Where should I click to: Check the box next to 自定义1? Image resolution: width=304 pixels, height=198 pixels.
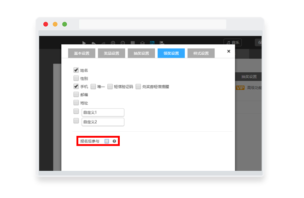76,111
